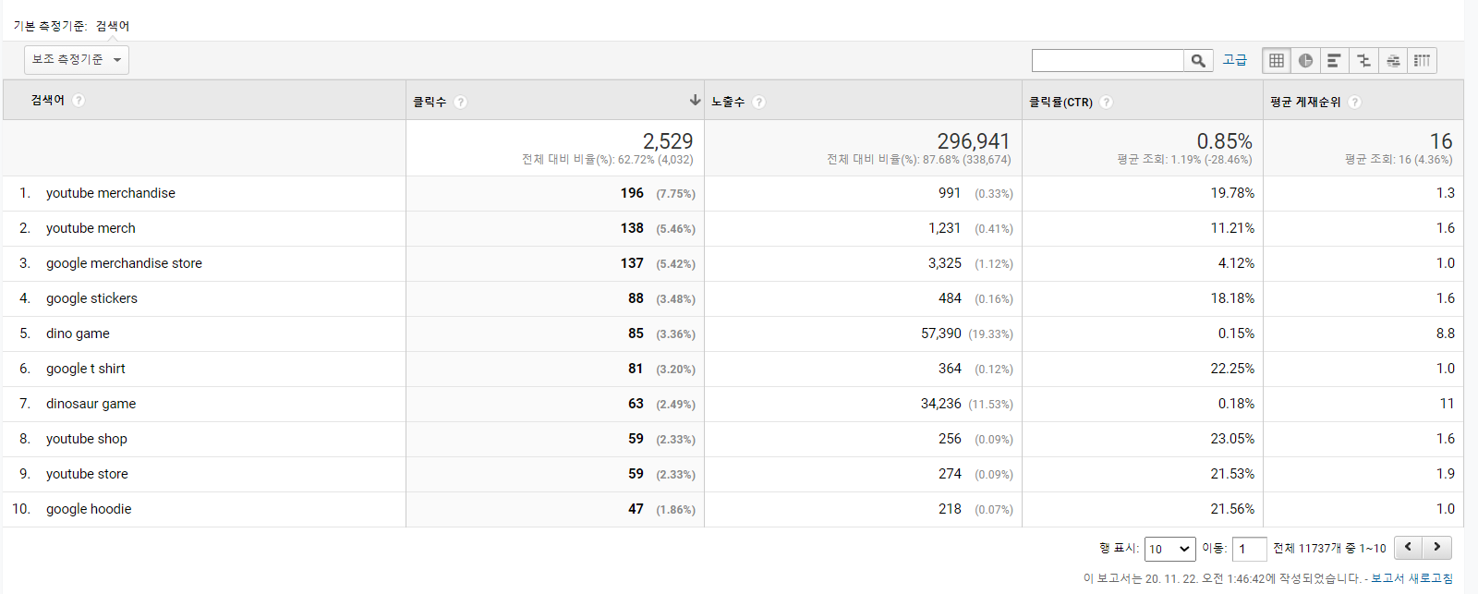This screenshot has width=1478, height=594.
Task: Open help icon beside 검색어 header
Action: pyautogui.click(x=79, y=100)
